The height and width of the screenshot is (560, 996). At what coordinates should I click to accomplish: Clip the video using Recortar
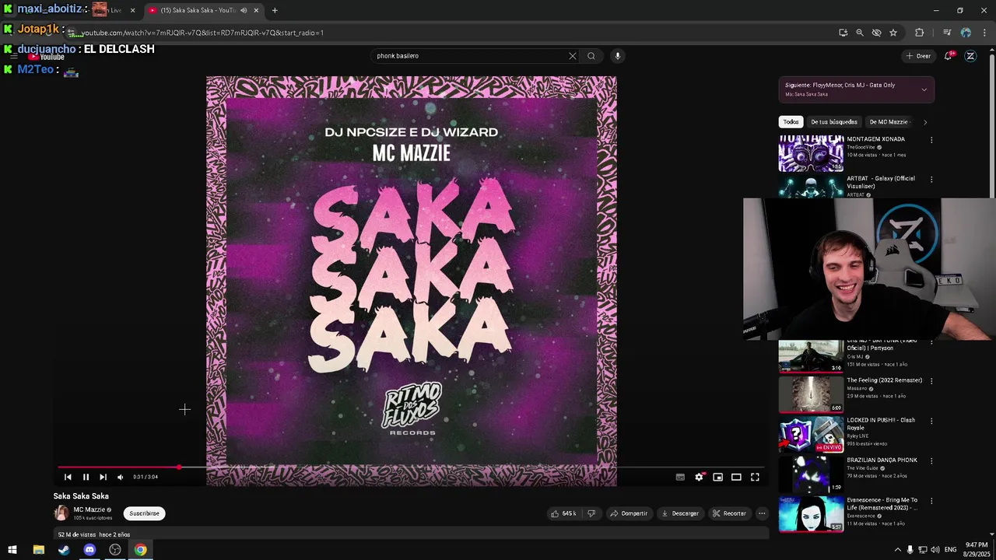point(729,513)
